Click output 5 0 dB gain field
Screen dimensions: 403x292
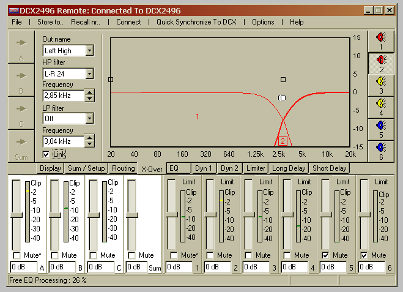pyautogui.click(x=333, y=267)
